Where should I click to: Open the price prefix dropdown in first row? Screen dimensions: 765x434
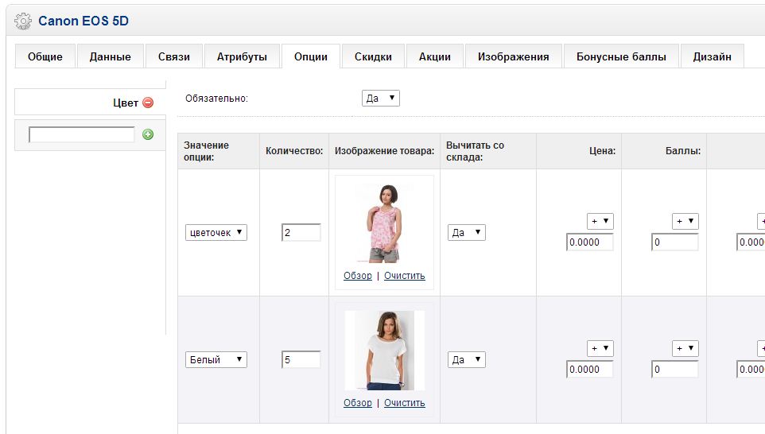(x=600, y=221)
